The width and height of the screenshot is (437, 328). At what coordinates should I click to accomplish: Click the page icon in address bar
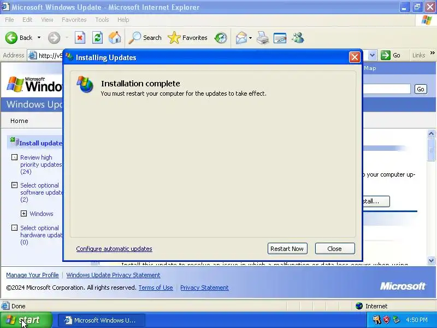pyautogui.click(x=33, y=56)
